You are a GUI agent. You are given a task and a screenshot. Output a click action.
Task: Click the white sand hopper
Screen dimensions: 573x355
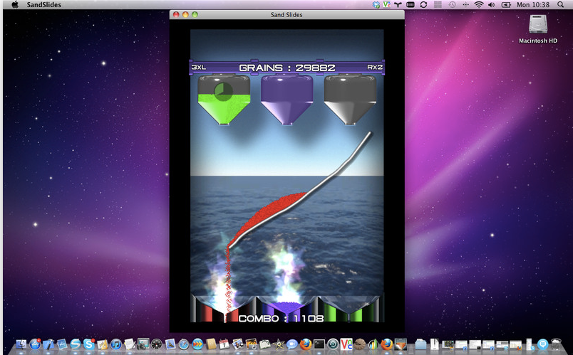tap(349, 100)
